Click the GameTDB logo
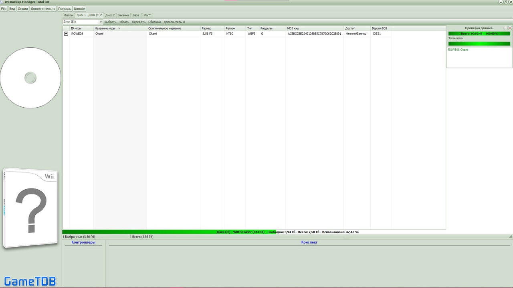 tap(30, 281)
